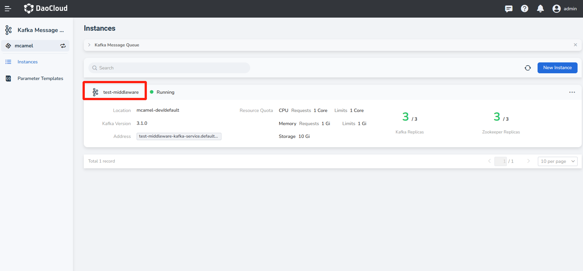
Task: Open the test-middleware instance
Action: coord(121,92)
